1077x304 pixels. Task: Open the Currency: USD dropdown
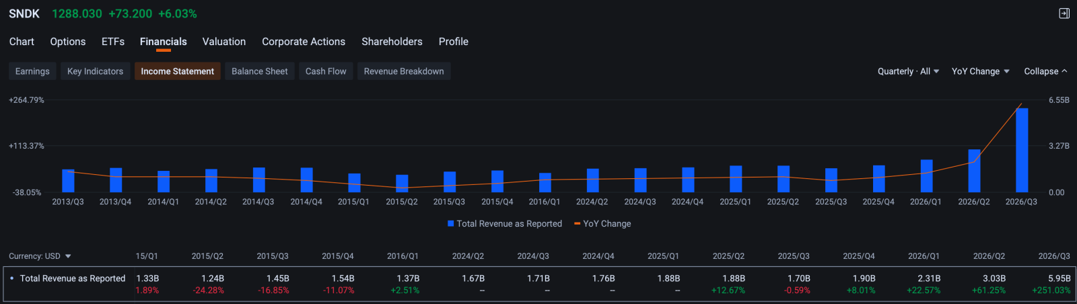click(40, 256)
